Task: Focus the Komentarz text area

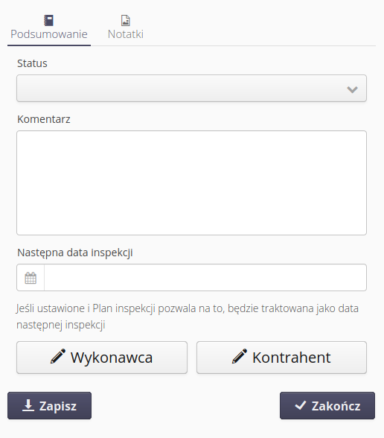Action: [191, 182]
